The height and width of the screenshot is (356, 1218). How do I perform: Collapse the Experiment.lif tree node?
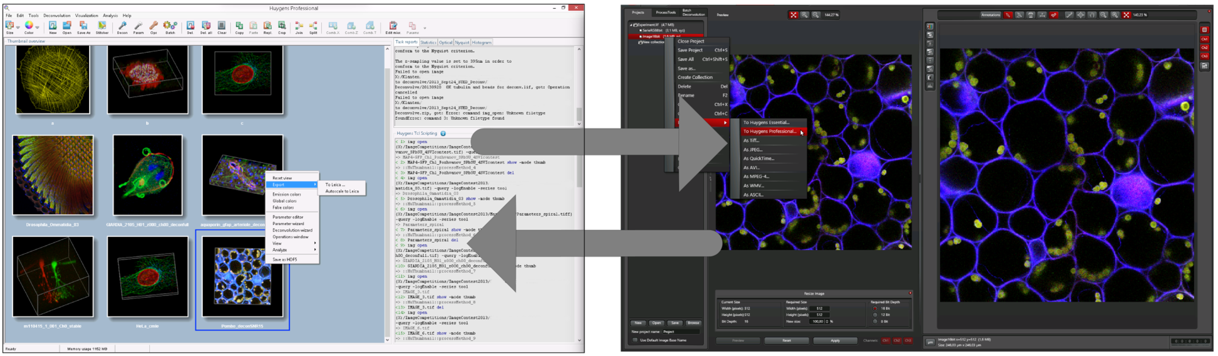click(630, 25)
